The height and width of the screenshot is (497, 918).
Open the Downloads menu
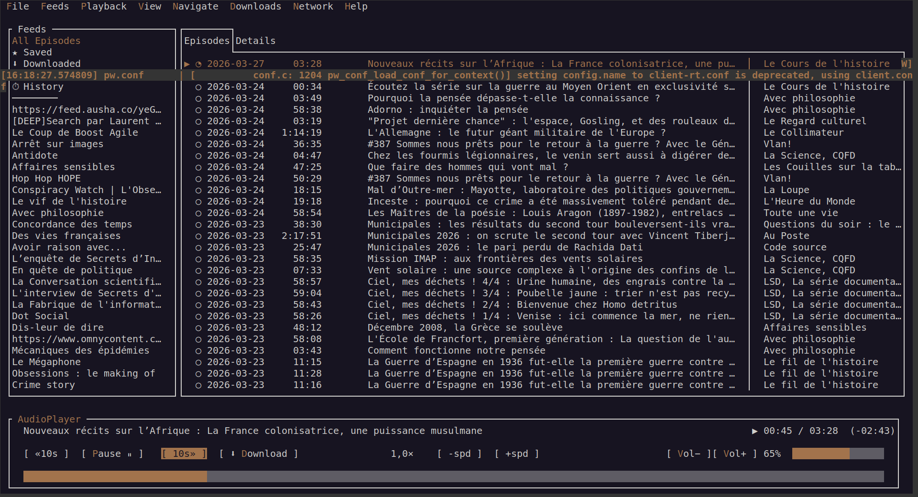click(x=255, y=7)
